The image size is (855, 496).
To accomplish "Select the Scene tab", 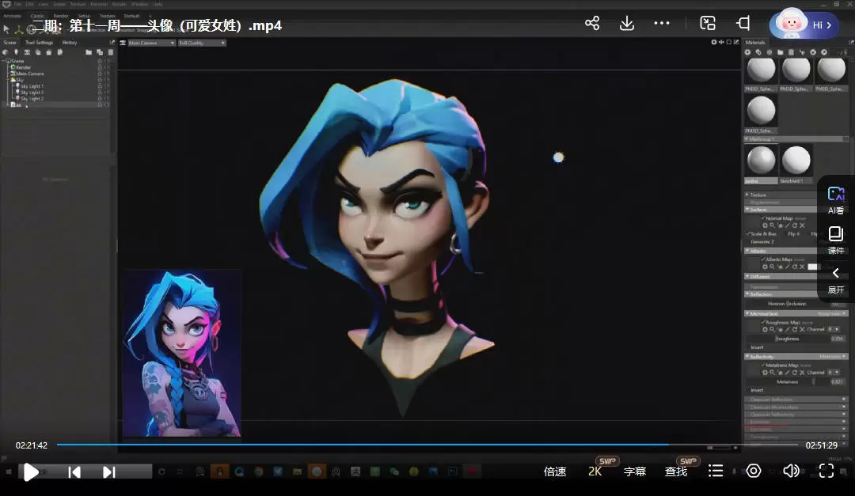I will 9,43.
